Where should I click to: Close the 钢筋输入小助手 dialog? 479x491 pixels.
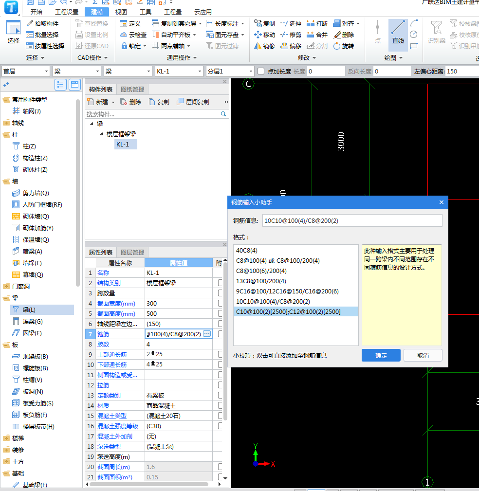pyautogui.click(x=442, y=202)
